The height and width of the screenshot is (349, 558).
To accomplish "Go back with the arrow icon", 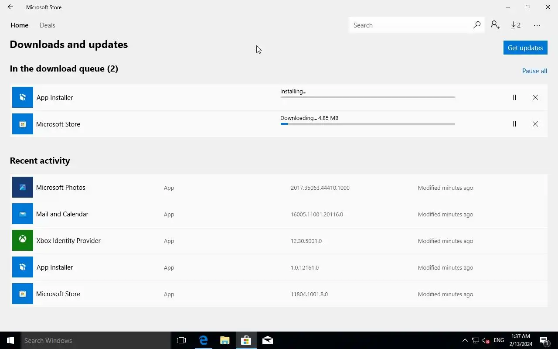I will (x=10, y=7).
